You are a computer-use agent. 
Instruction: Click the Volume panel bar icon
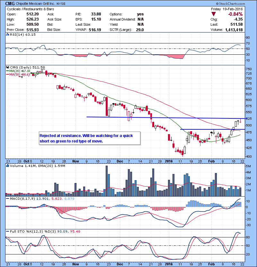tap(7, 166)
